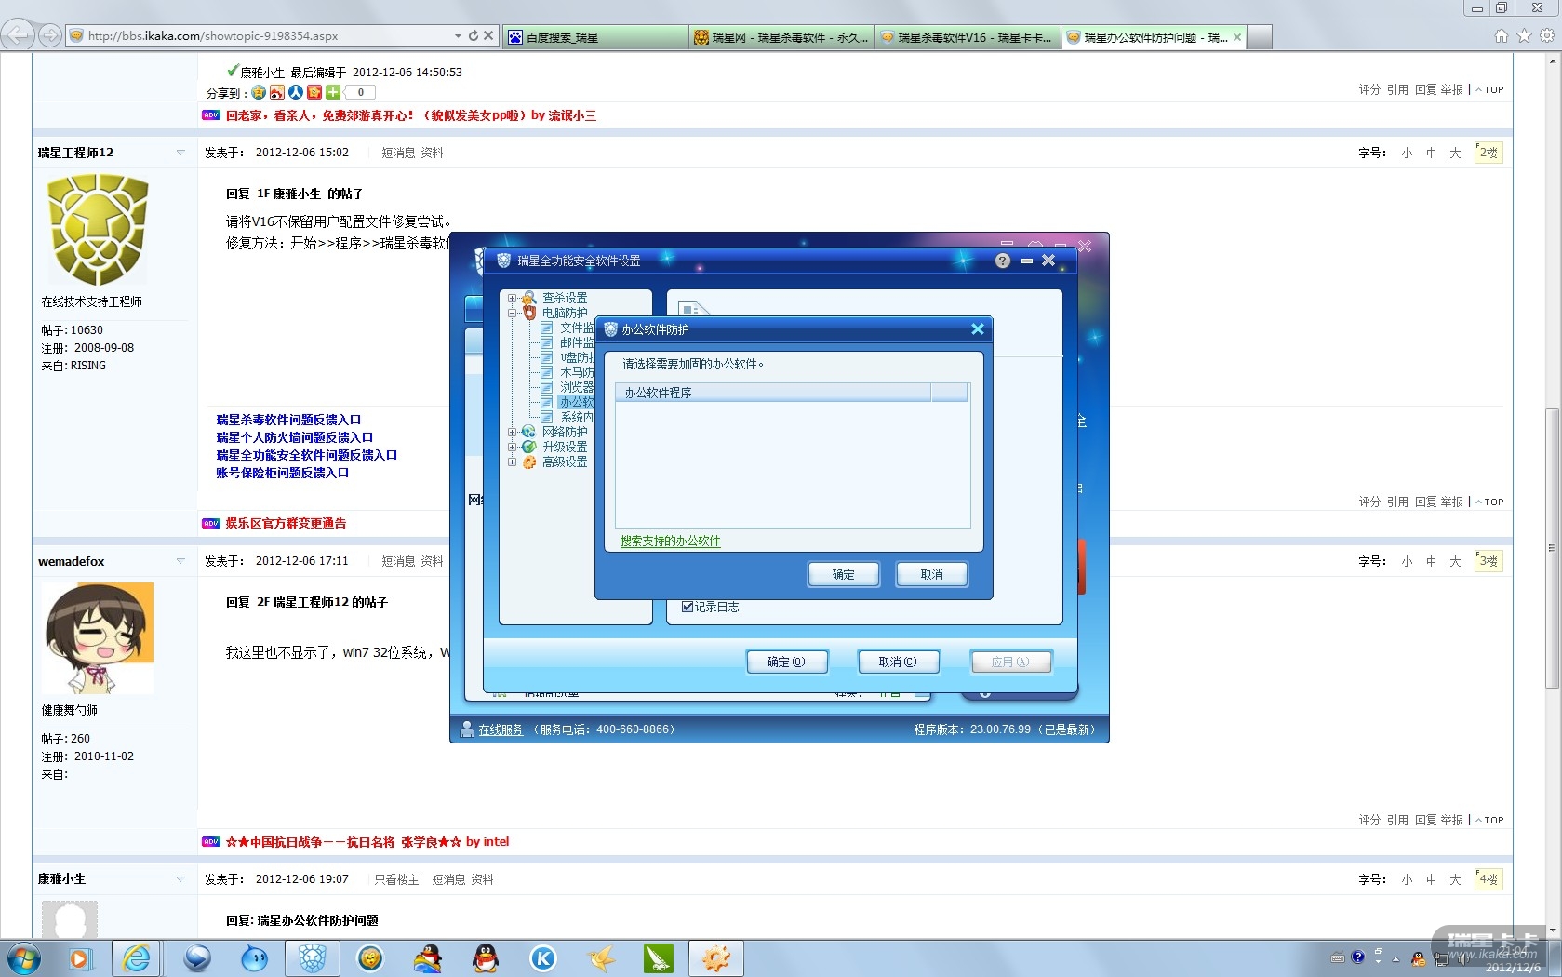Click the 办公软件程序 column header

tap(773, 393)
